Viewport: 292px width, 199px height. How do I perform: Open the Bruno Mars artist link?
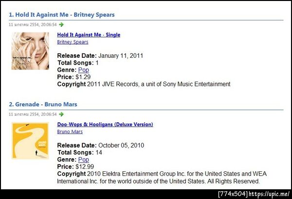point(70,132)
